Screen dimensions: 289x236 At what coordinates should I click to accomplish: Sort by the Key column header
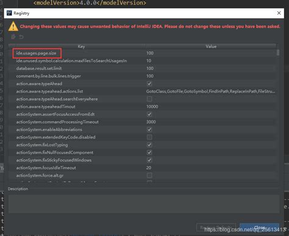click(81, 46)
